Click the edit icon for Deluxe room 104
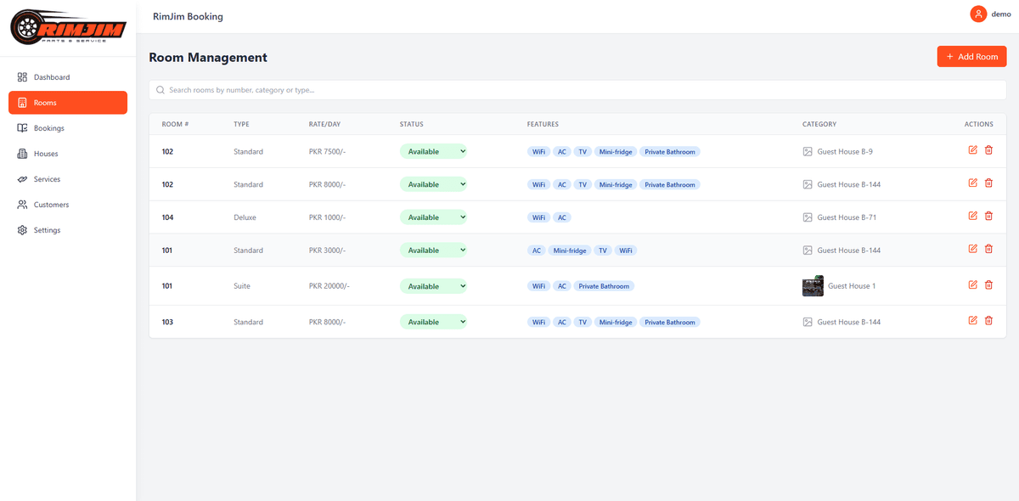This screenshot has height=501, width=1019. point(972,216)
